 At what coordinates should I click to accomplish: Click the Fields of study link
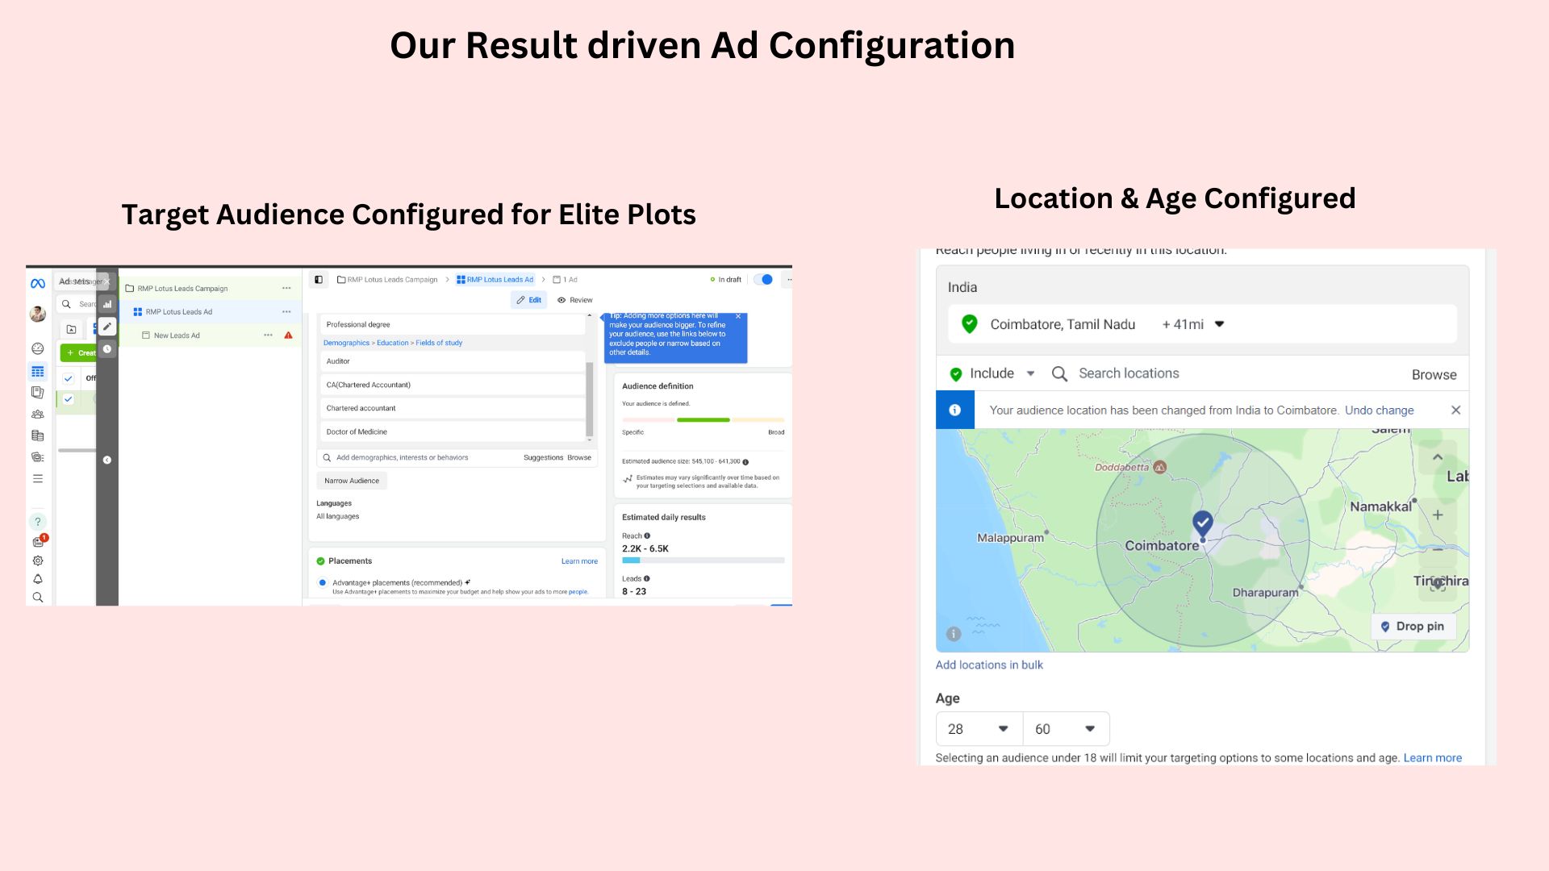[439, 343]
